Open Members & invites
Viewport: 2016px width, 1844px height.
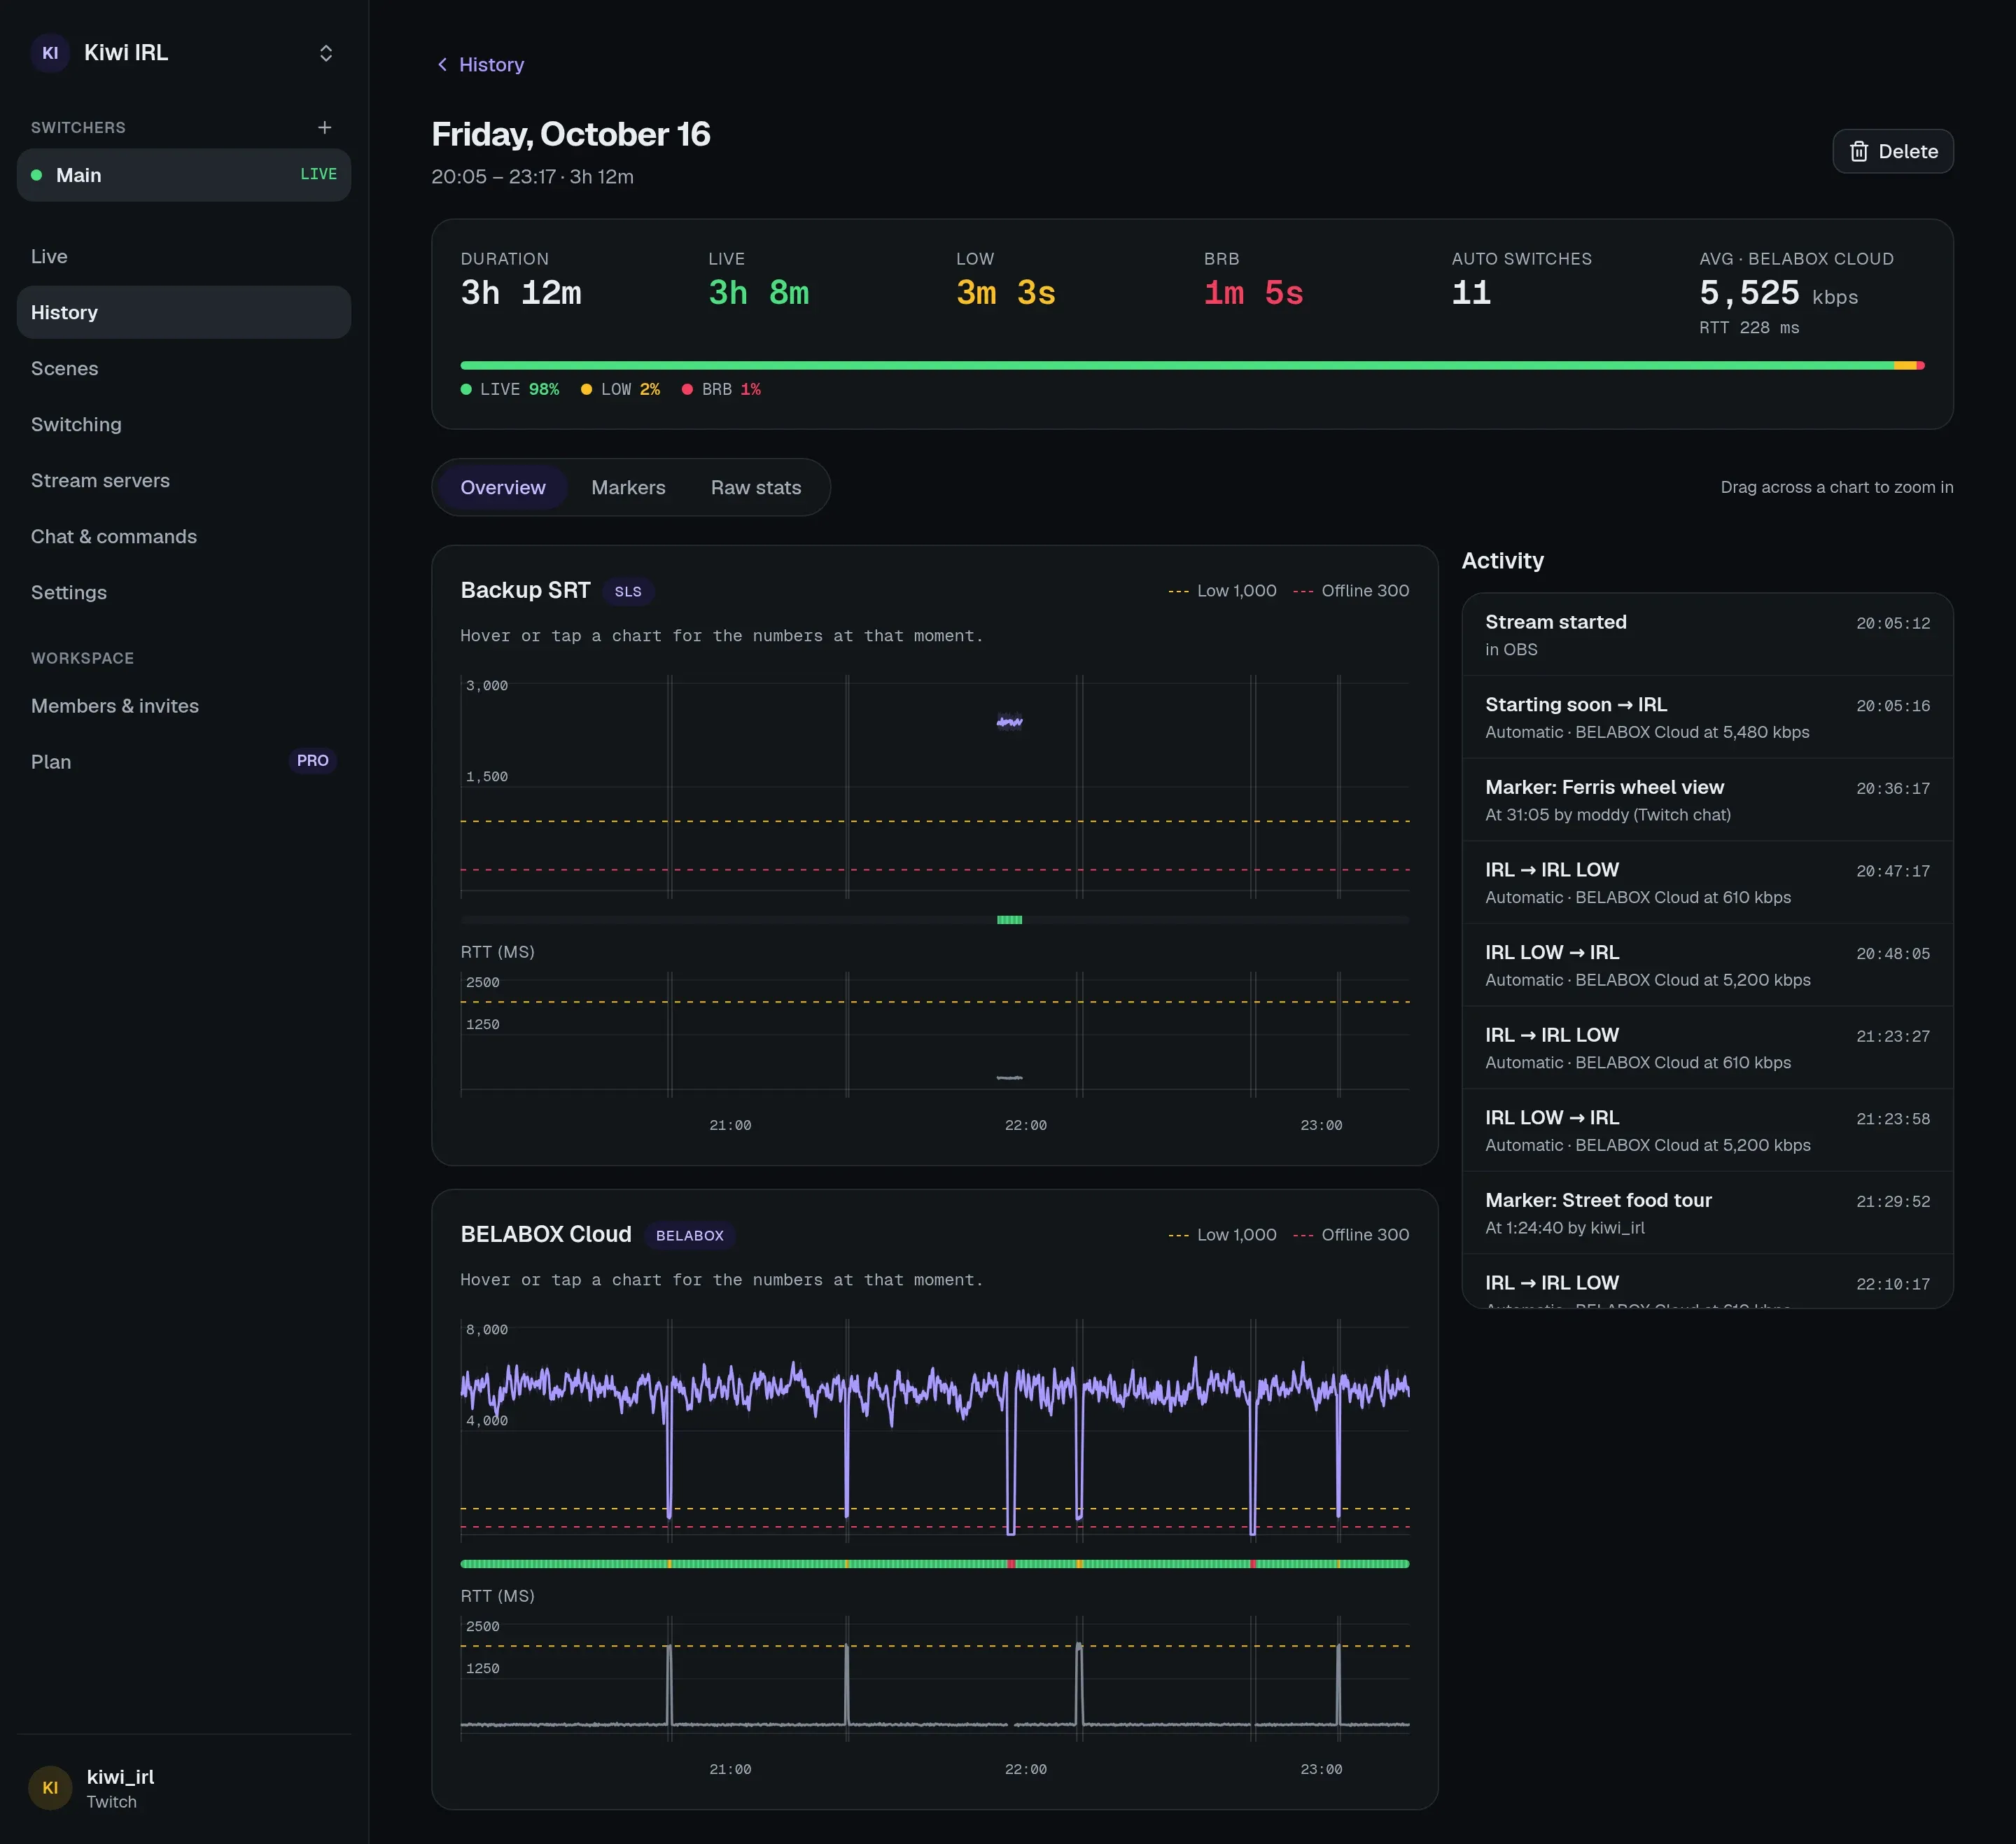184,706
